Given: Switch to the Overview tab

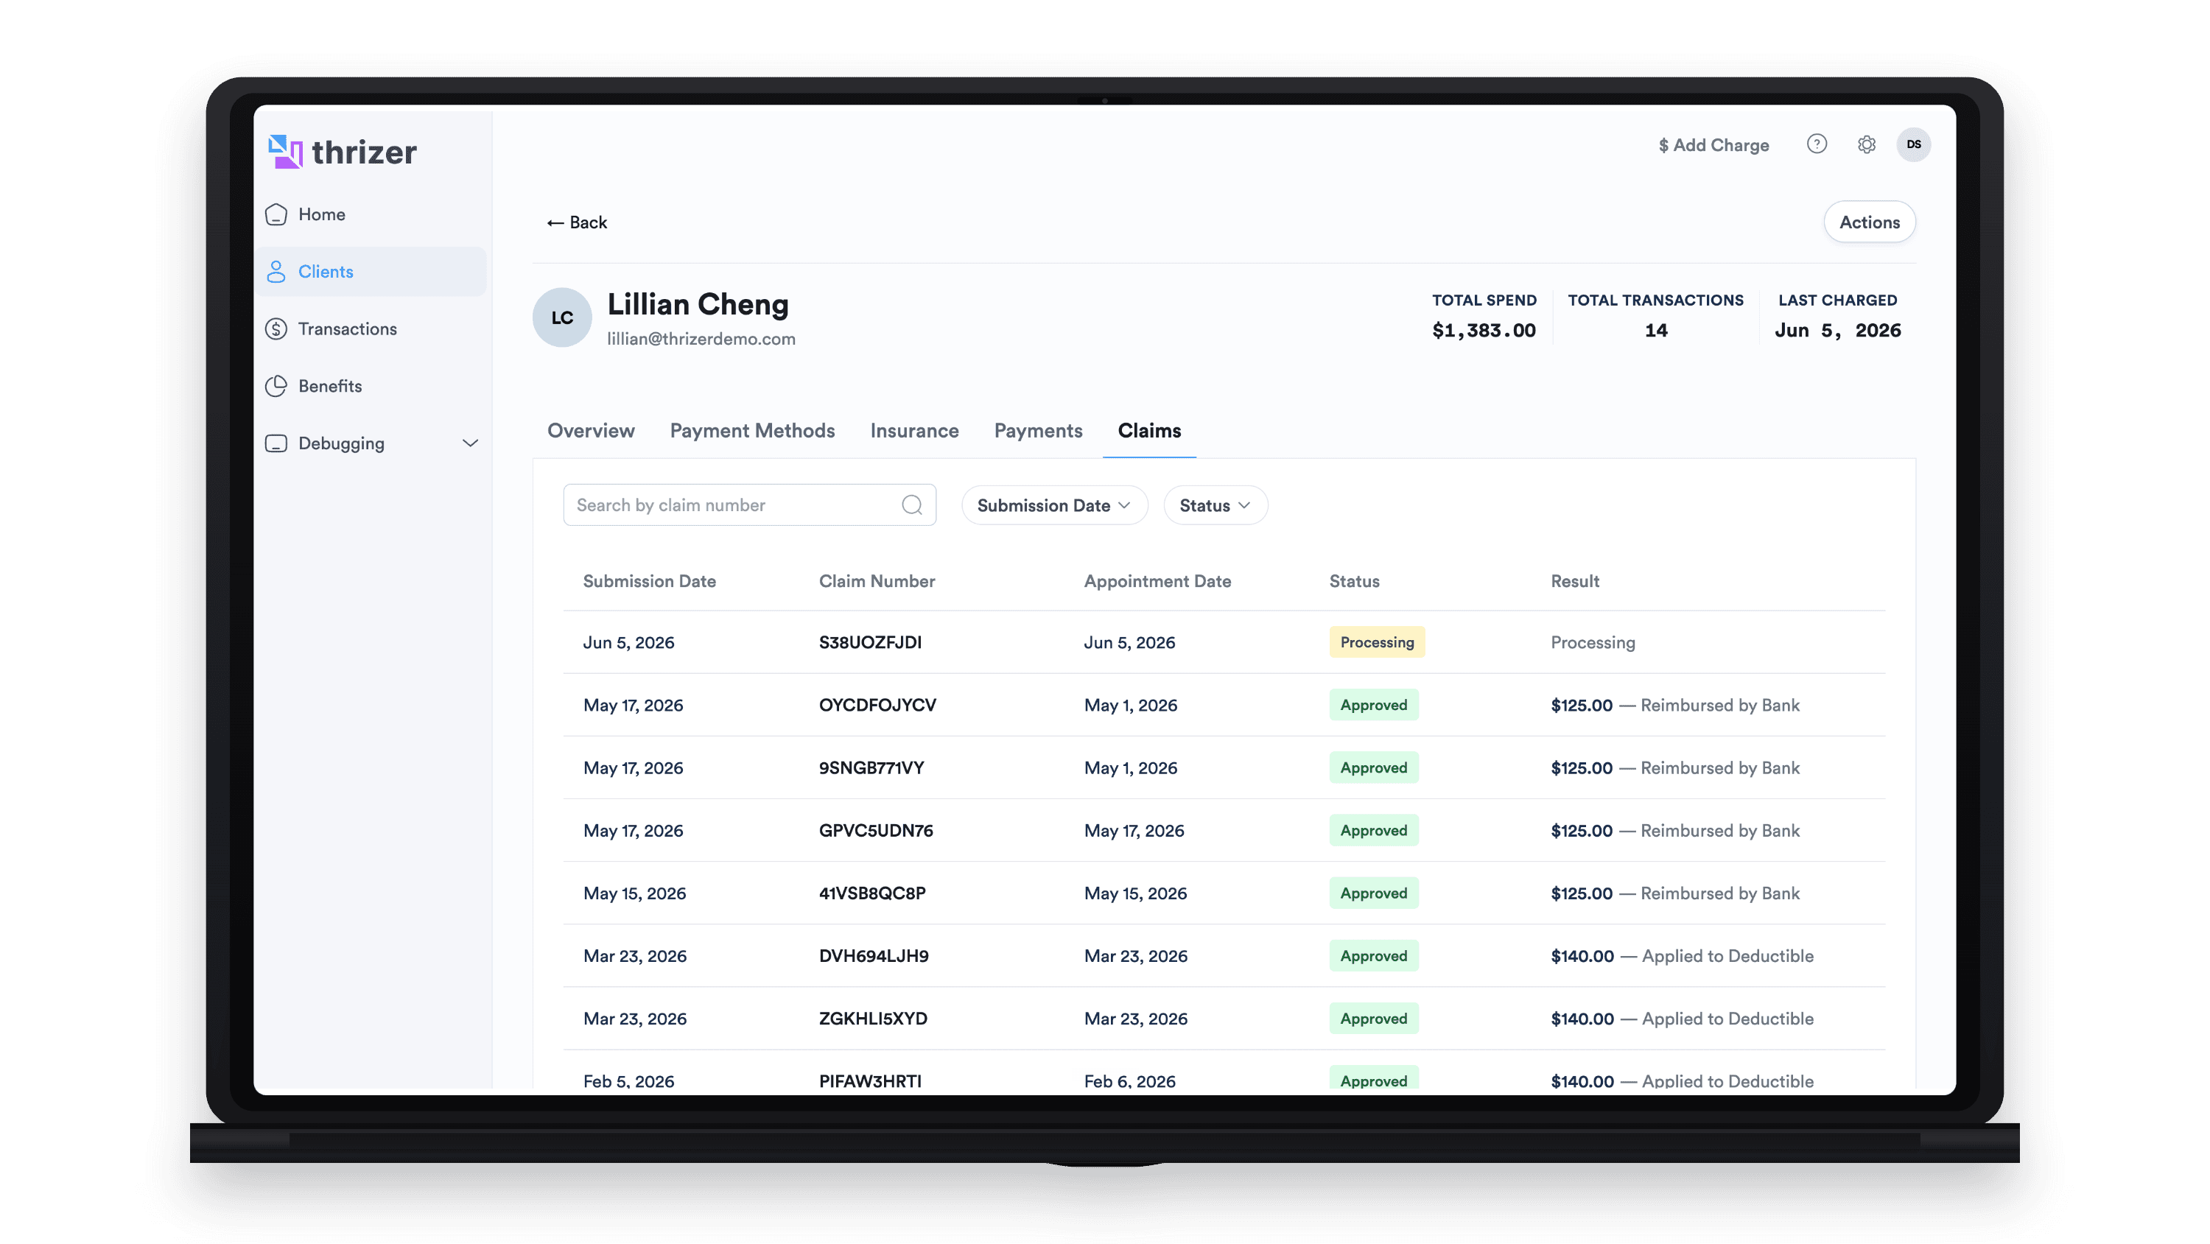Looking at the screenshot, I should (591, 431).
